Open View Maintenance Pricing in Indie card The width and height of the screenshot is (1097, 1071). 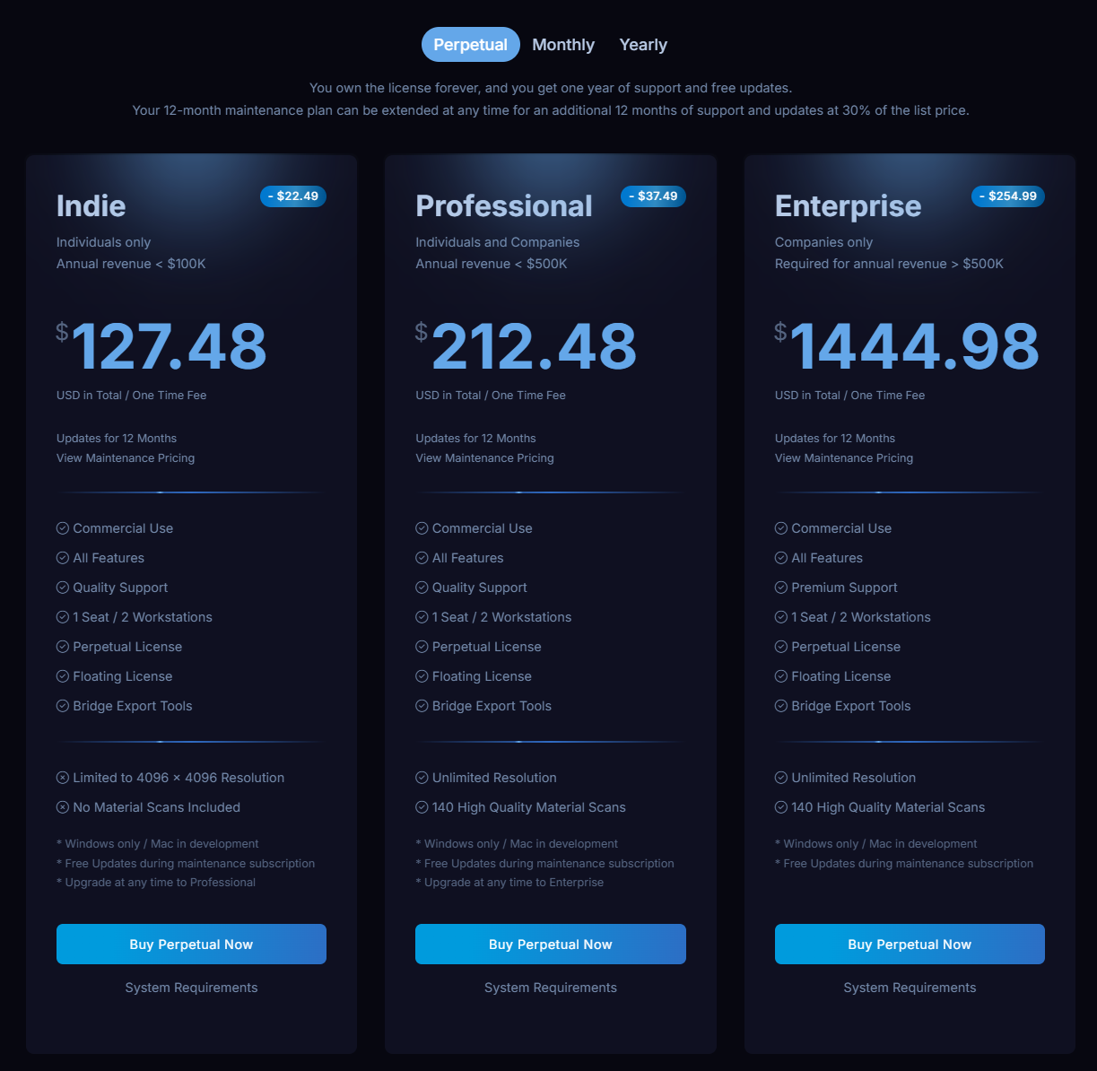pos(126,458)
